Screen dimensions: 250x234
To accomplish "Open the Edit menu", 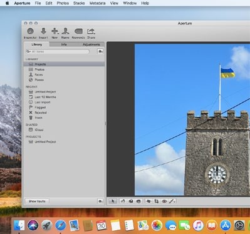I will pyautogui.click(x=49, y=3).
